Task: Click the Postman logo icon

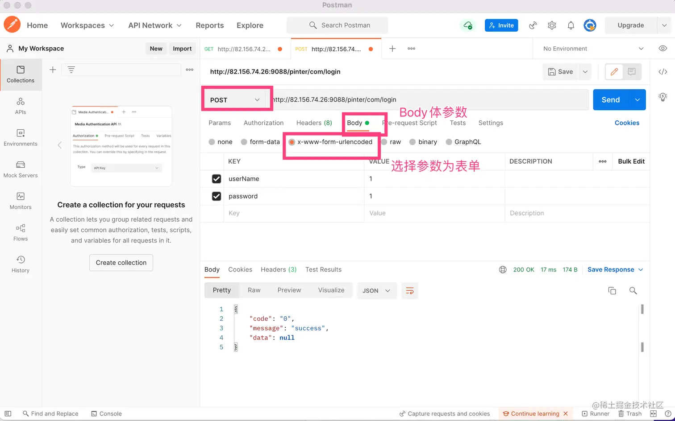Action: pos(12,25)
